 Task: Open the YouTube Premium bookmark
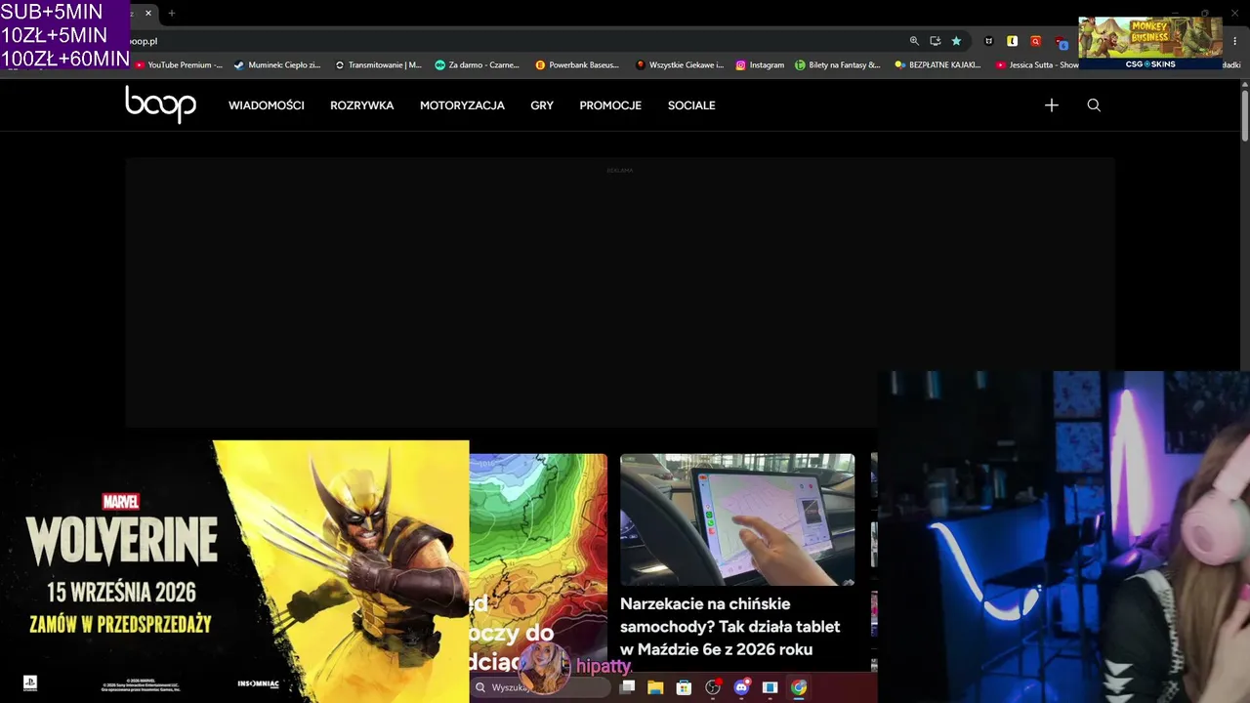[179, 65]
